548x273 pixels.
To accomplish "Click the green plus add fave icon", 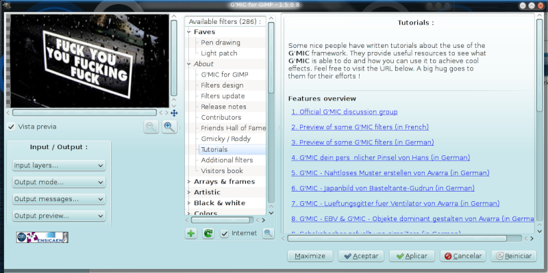I will [x=191, y=233].
